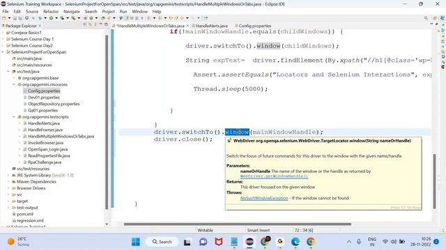The height and width of the screenshot is (250, 446).
Task: Open the Debug configurations dropdown arrow
Action: pyautogui.click(x=45, y=18)
